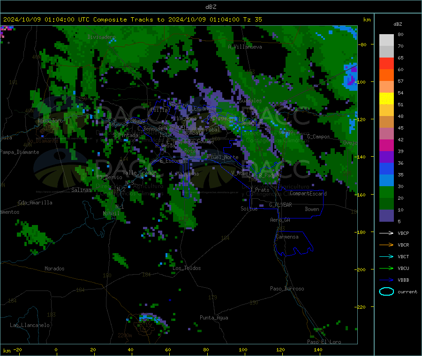Select the pink 42 dBZ swatch
Screen dimensions: 422x356
coord(386,134)
